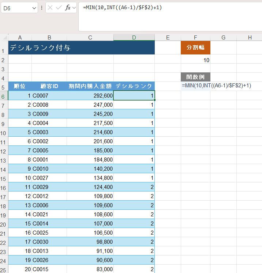Screen dimensions: 262x273
Task: Click customer ID cell C0007
Action: 49,95
